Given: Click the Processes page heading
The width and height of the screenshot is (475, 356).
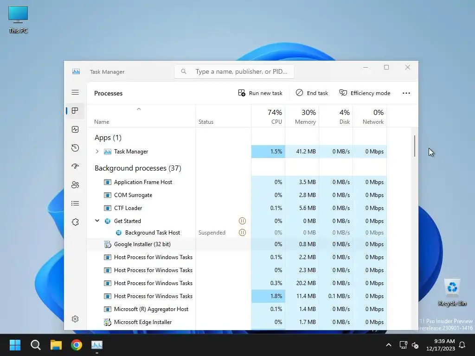Looking at the screenshot, I should pyautogui.click(x=108, y=93).
